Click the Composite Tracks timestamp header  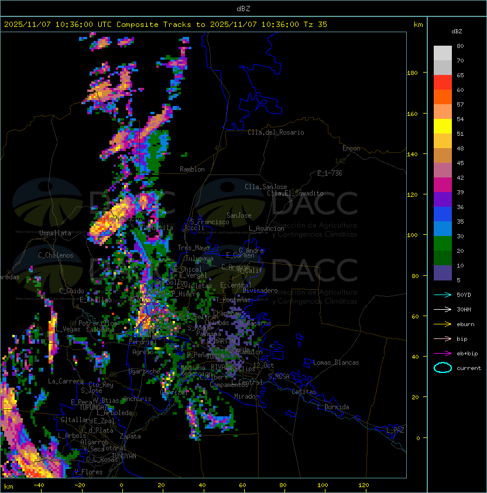click(x=166, y=25)
